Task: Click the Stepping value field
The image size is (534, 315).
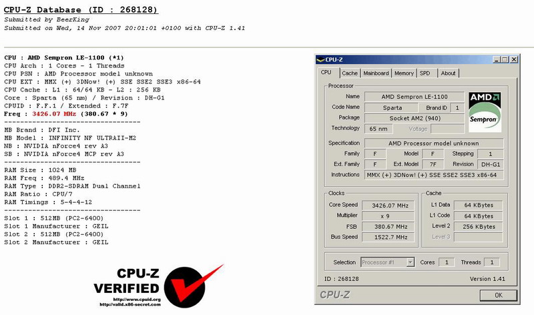Action: tap(490, 154)
